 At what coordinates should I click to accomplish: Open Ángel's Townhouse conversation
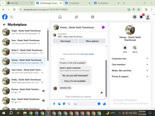(x=24, y=32)
